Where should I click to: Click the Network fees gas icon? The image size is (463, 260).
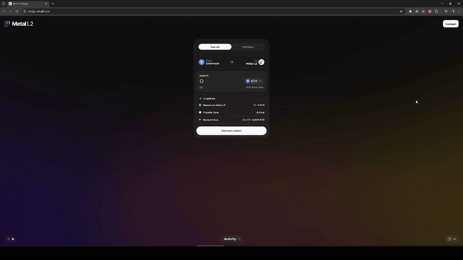200,120
